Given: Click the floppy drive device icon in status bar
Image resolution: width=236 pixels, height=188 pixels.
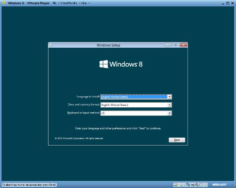Looking at the screenshot, I should (184, 185).
